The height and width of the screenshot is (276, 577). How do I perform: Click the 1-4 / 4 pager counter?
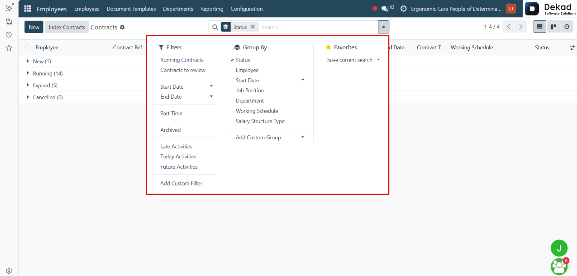(x=491, y=27)
